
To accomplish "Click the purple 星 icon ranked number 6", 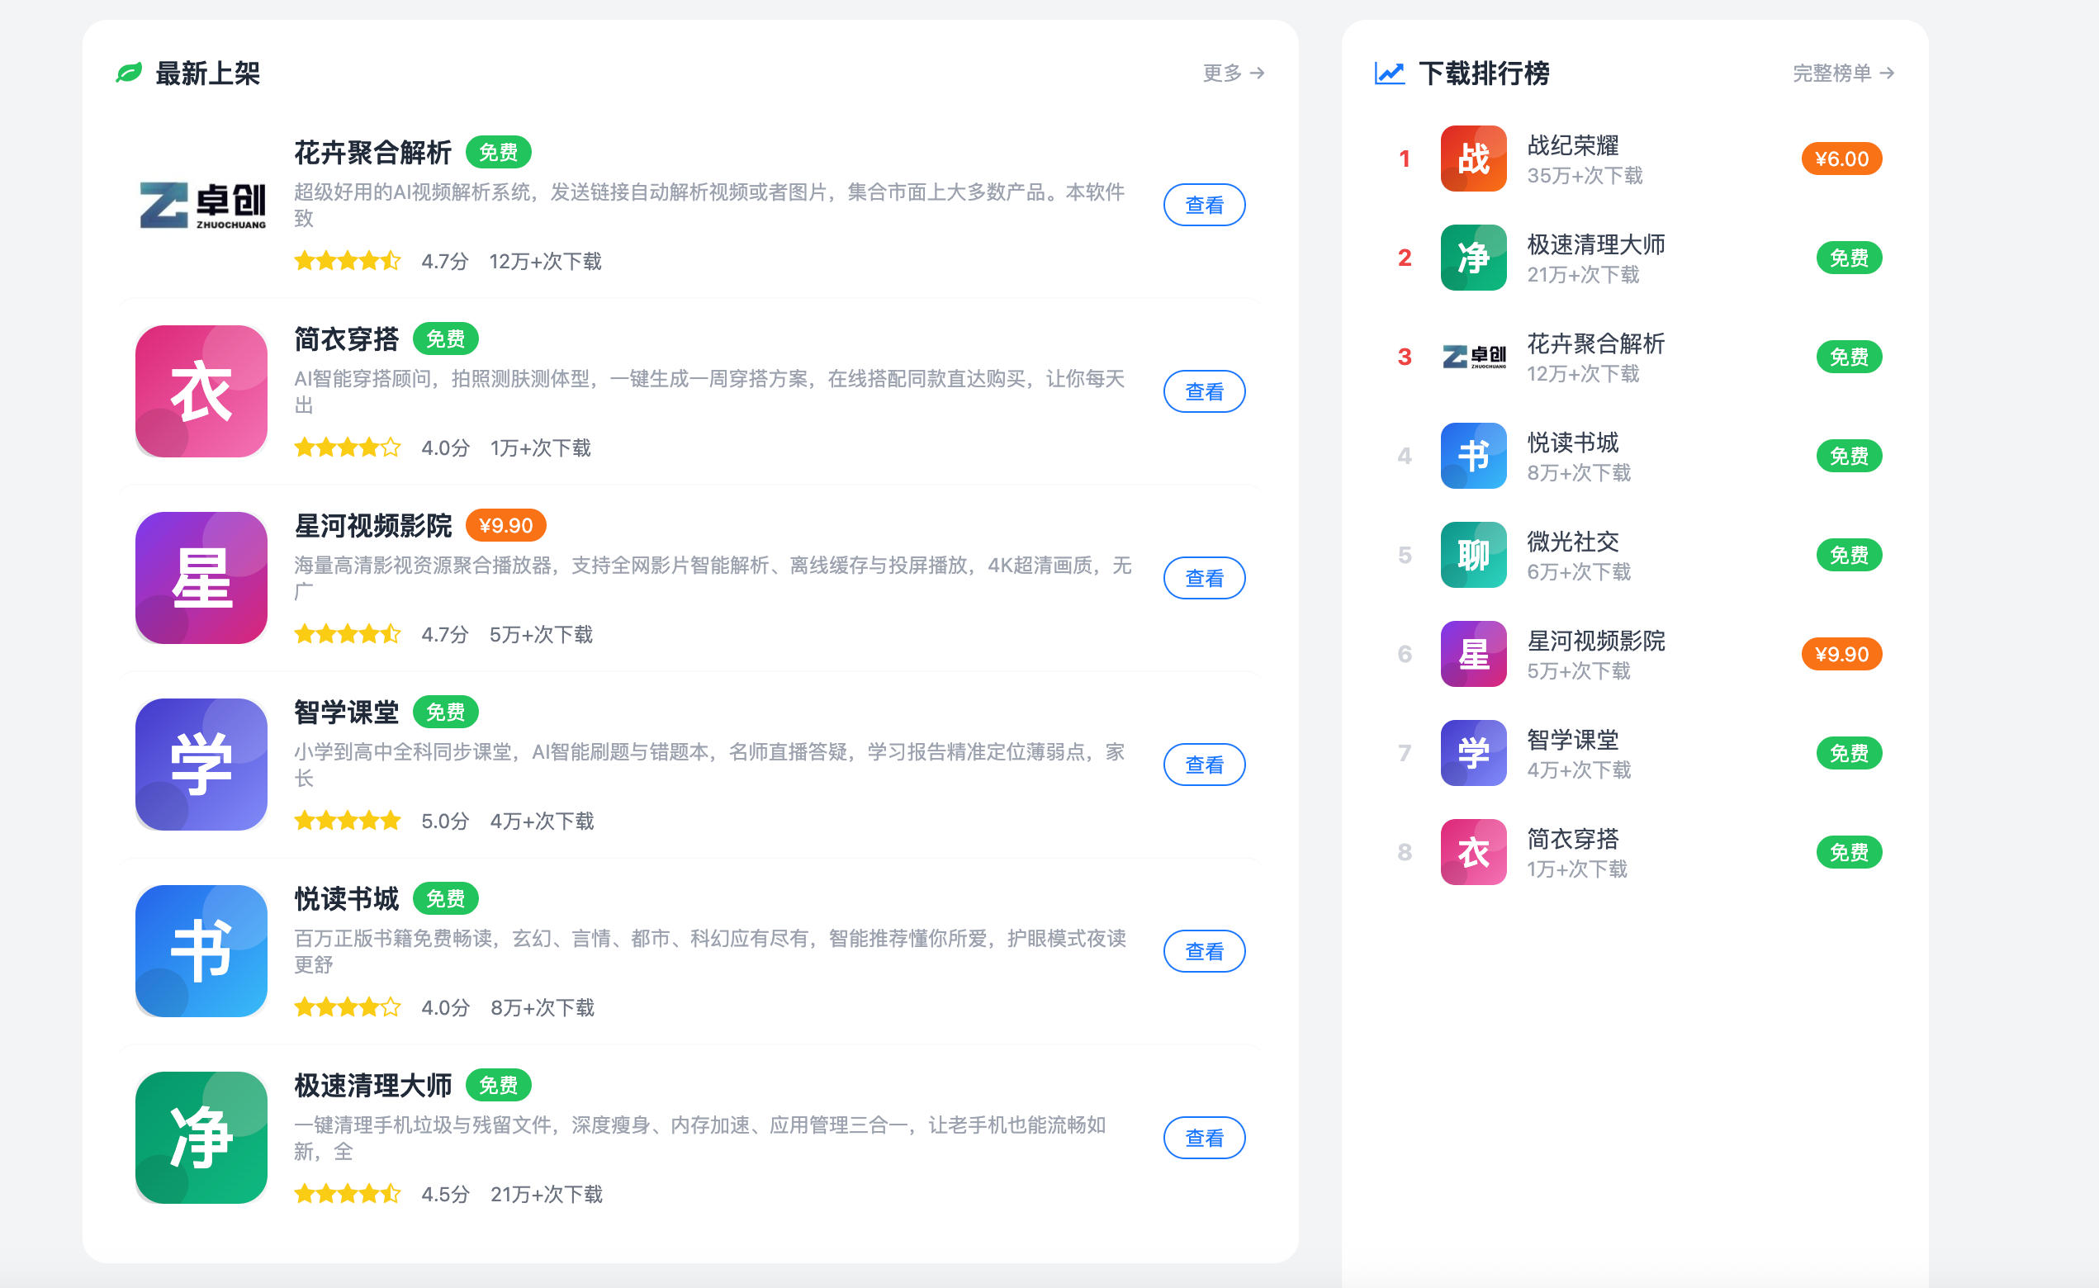I will [1474, 654].
